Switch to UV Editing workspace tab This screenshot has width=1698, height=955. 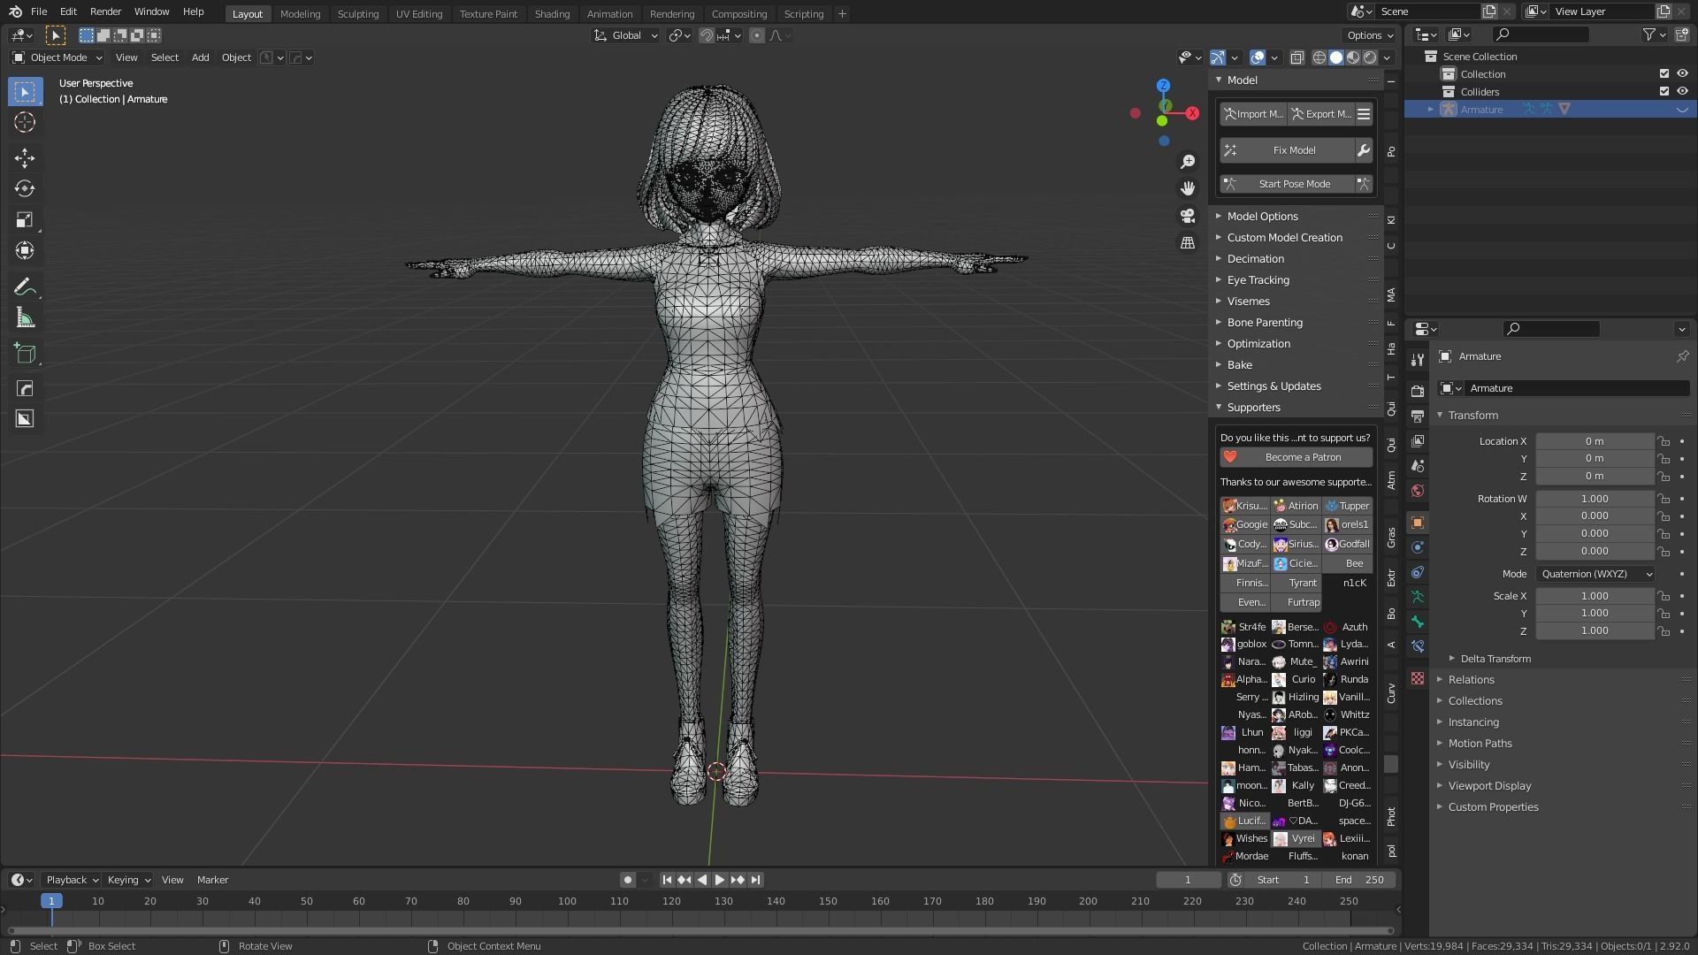[x=419, y=13]
